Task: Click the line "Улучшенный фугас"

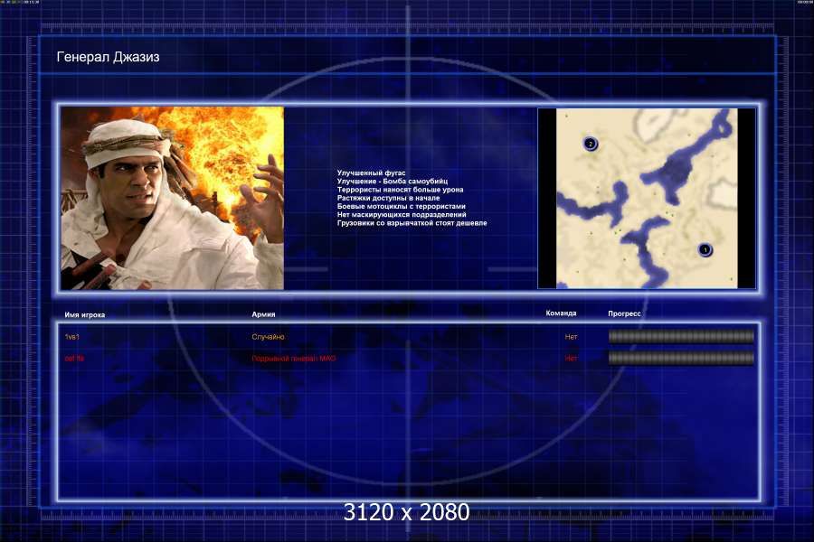Action: [x=371, y=173]
